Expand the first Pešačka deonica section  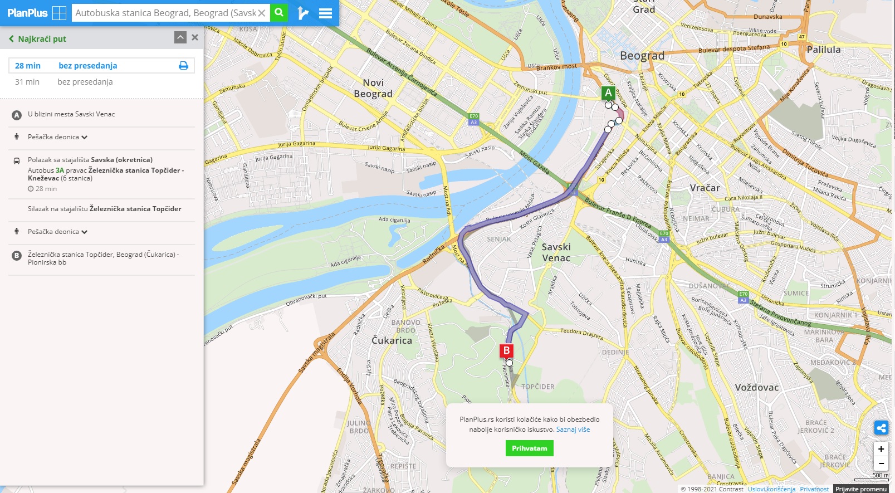[58, 137]
